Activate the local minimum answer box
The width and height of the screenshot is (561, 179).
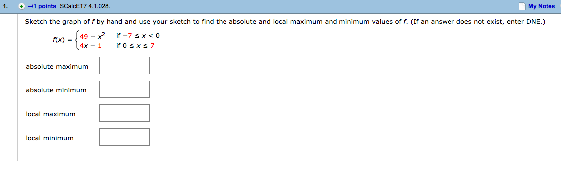click(124, 137)
